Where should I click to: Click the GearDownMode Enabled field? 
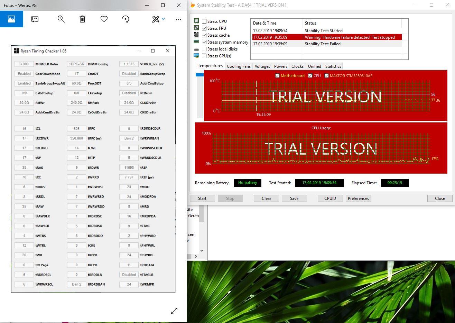pos(24,74)
